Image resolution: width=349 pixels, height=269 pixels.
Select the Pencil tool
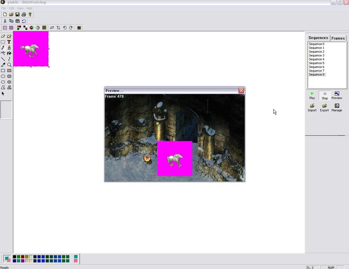(3, 48)
